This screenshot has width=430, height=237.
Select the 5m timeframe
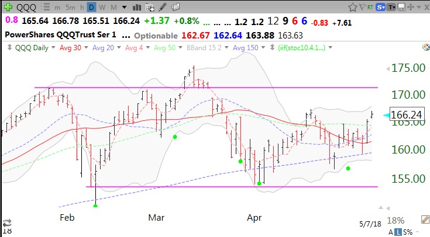pos(70,8)
